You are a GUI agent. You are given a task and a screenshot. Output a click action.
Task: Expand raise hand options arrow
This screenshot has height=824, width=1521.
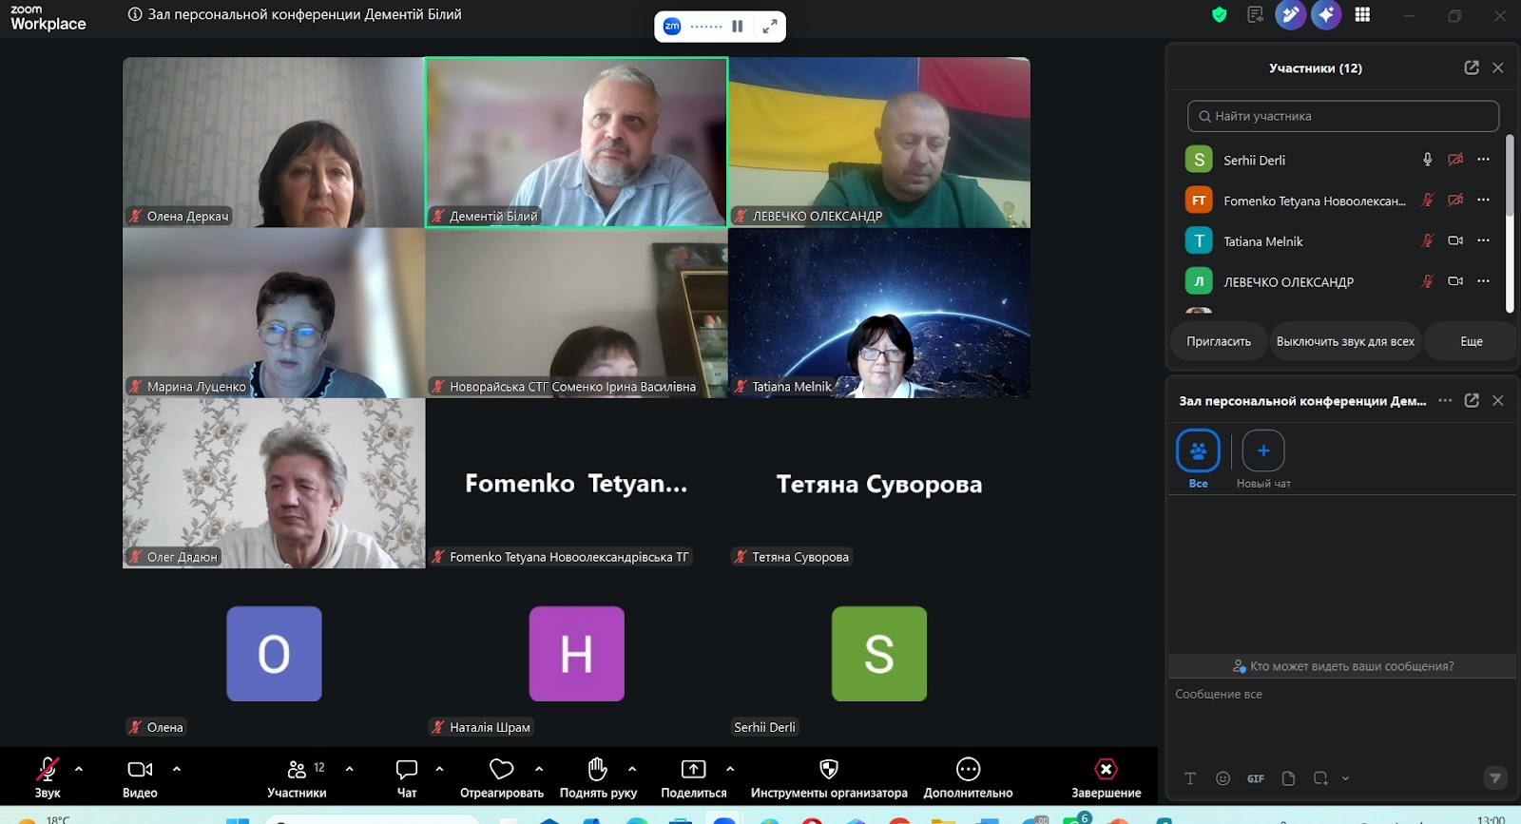[632, 769]
